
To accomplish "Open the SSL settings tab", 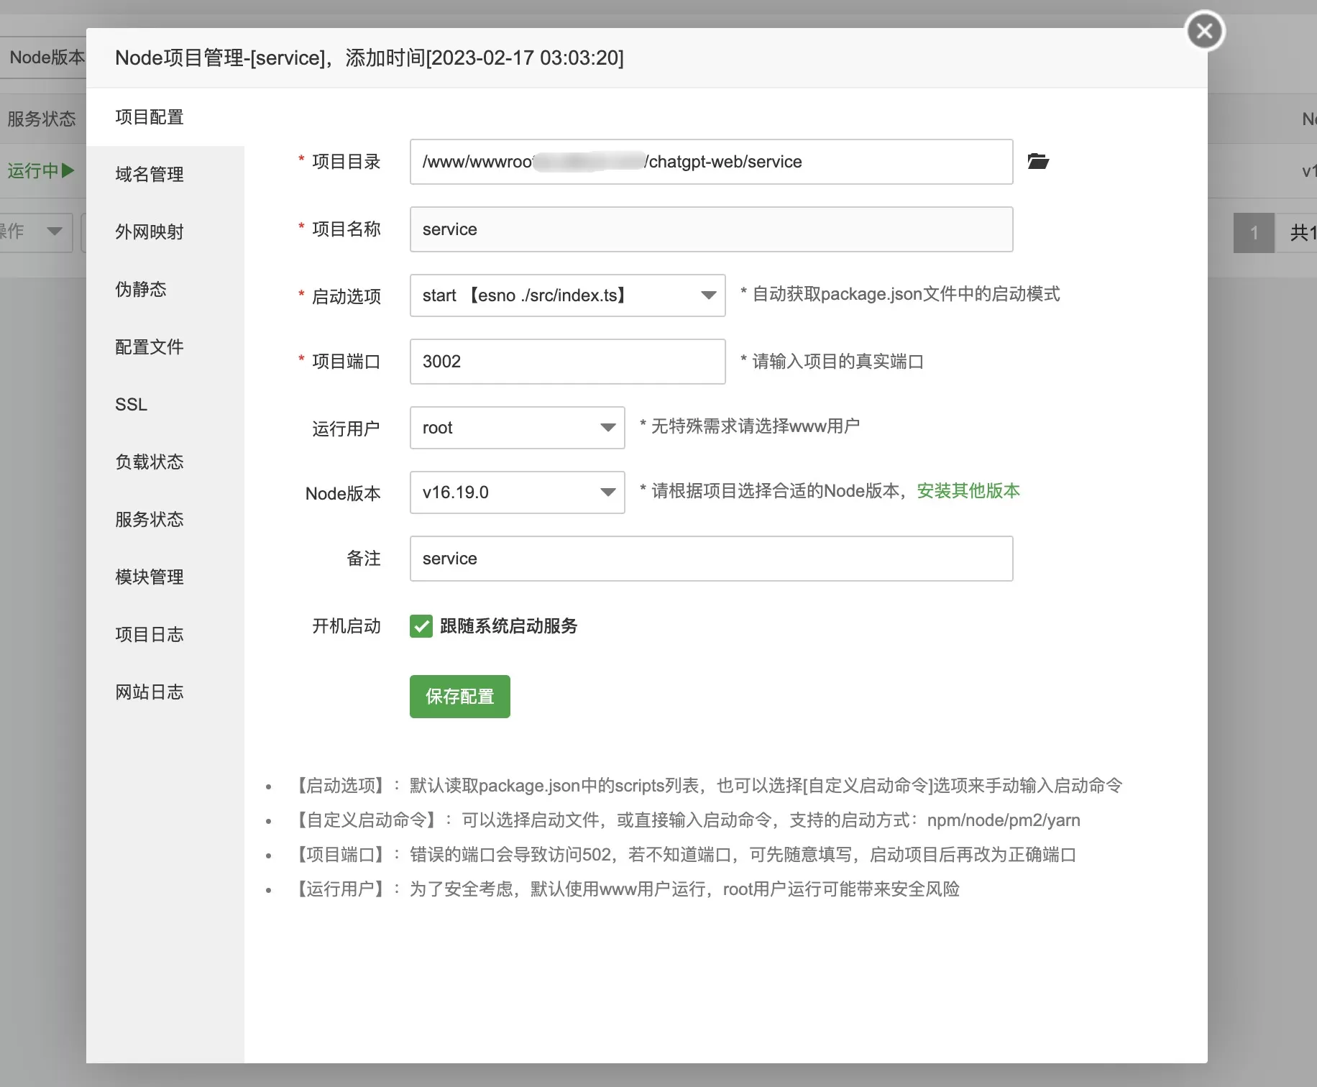I will pyautogui.click(x=130, y=404).
